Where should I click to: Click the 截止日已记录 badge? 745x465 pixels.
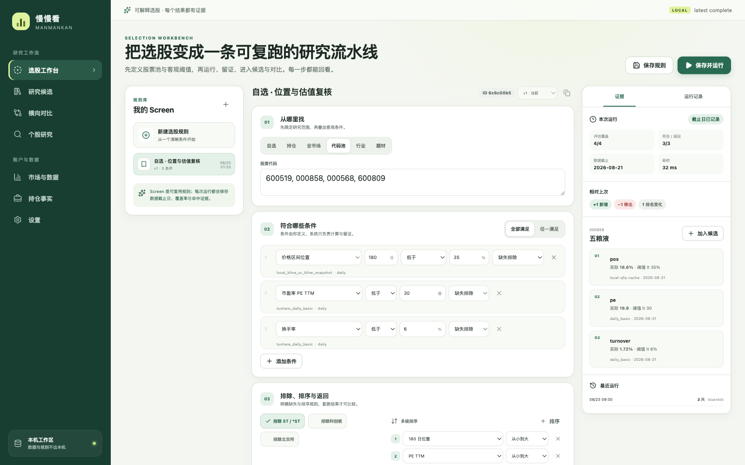pos(705,120)
